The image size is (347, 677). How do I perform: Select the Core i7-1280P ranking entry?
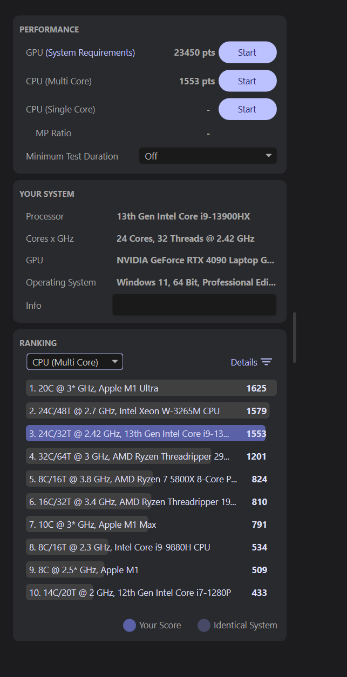(x=151, y=592)
